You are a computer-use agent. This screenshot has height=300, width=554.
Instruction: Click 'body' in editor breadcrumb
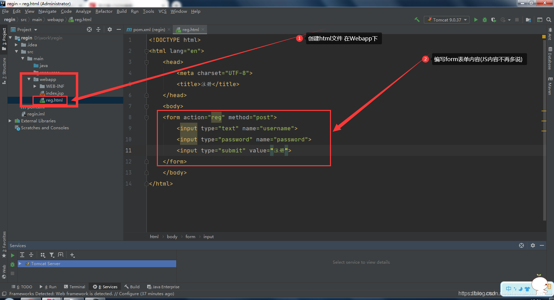click(x=172, y=236)
